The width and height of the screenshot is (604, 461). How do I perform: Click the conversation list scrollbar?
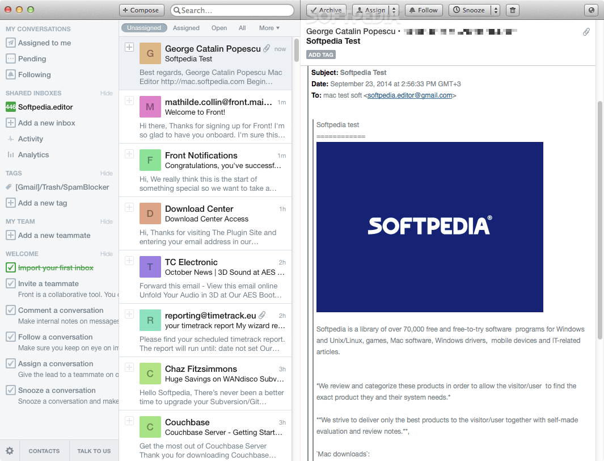(296, 50)
